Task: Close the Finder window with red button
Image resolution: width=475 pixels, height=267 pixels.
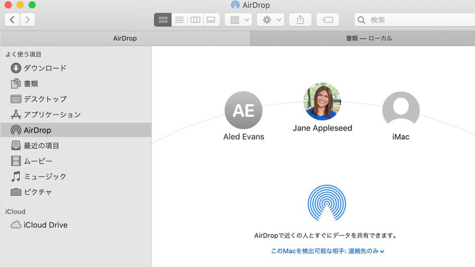Action: [x=8, y=5]
